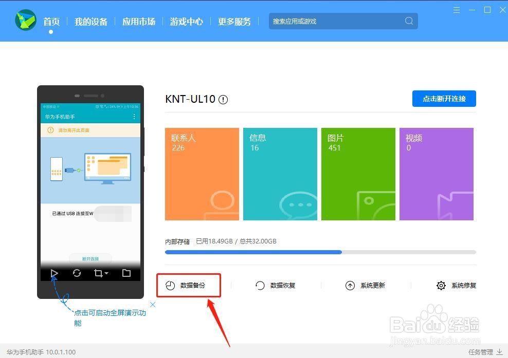Minimize the HiSuite window
Viewport: 508px width, 358px height.
coord(472,10)
